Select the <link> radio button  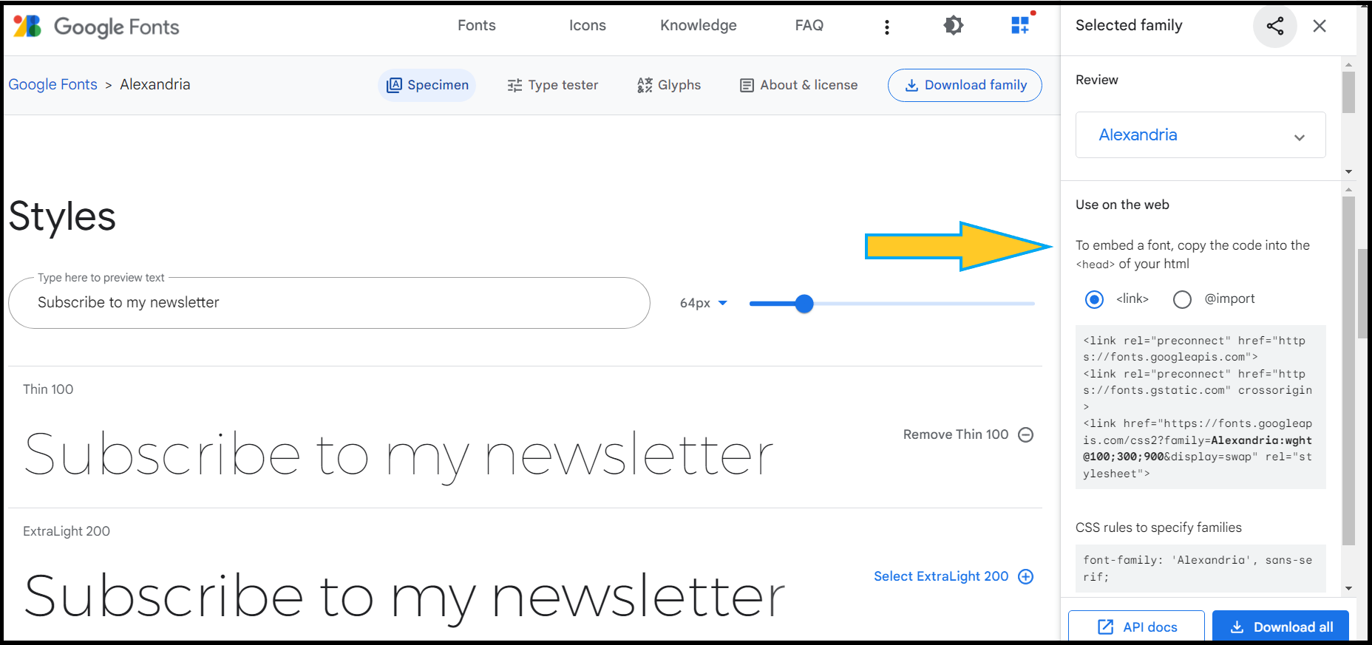(x=1094, y=299)
